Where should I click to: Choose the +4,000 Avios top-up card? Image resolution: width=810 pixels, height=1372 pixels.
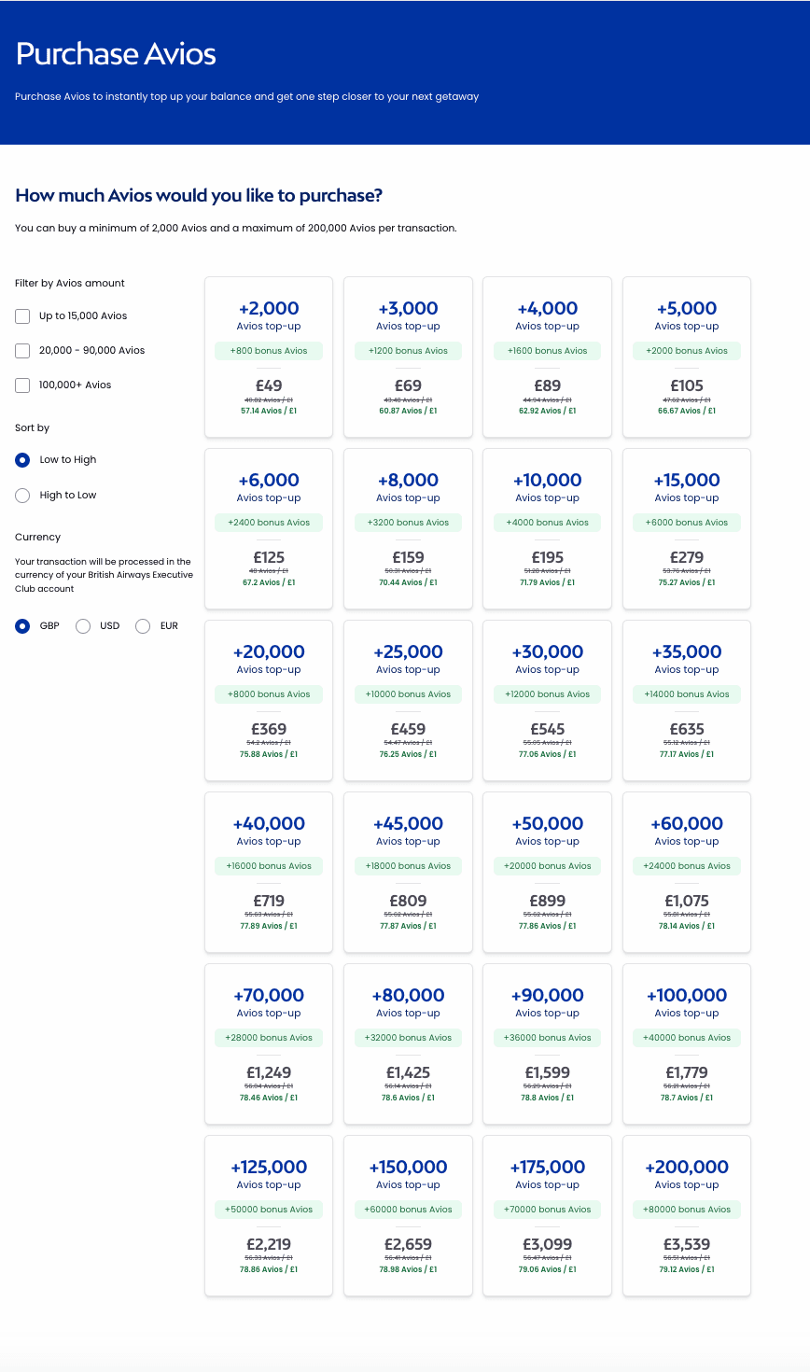tap(547, 357)
